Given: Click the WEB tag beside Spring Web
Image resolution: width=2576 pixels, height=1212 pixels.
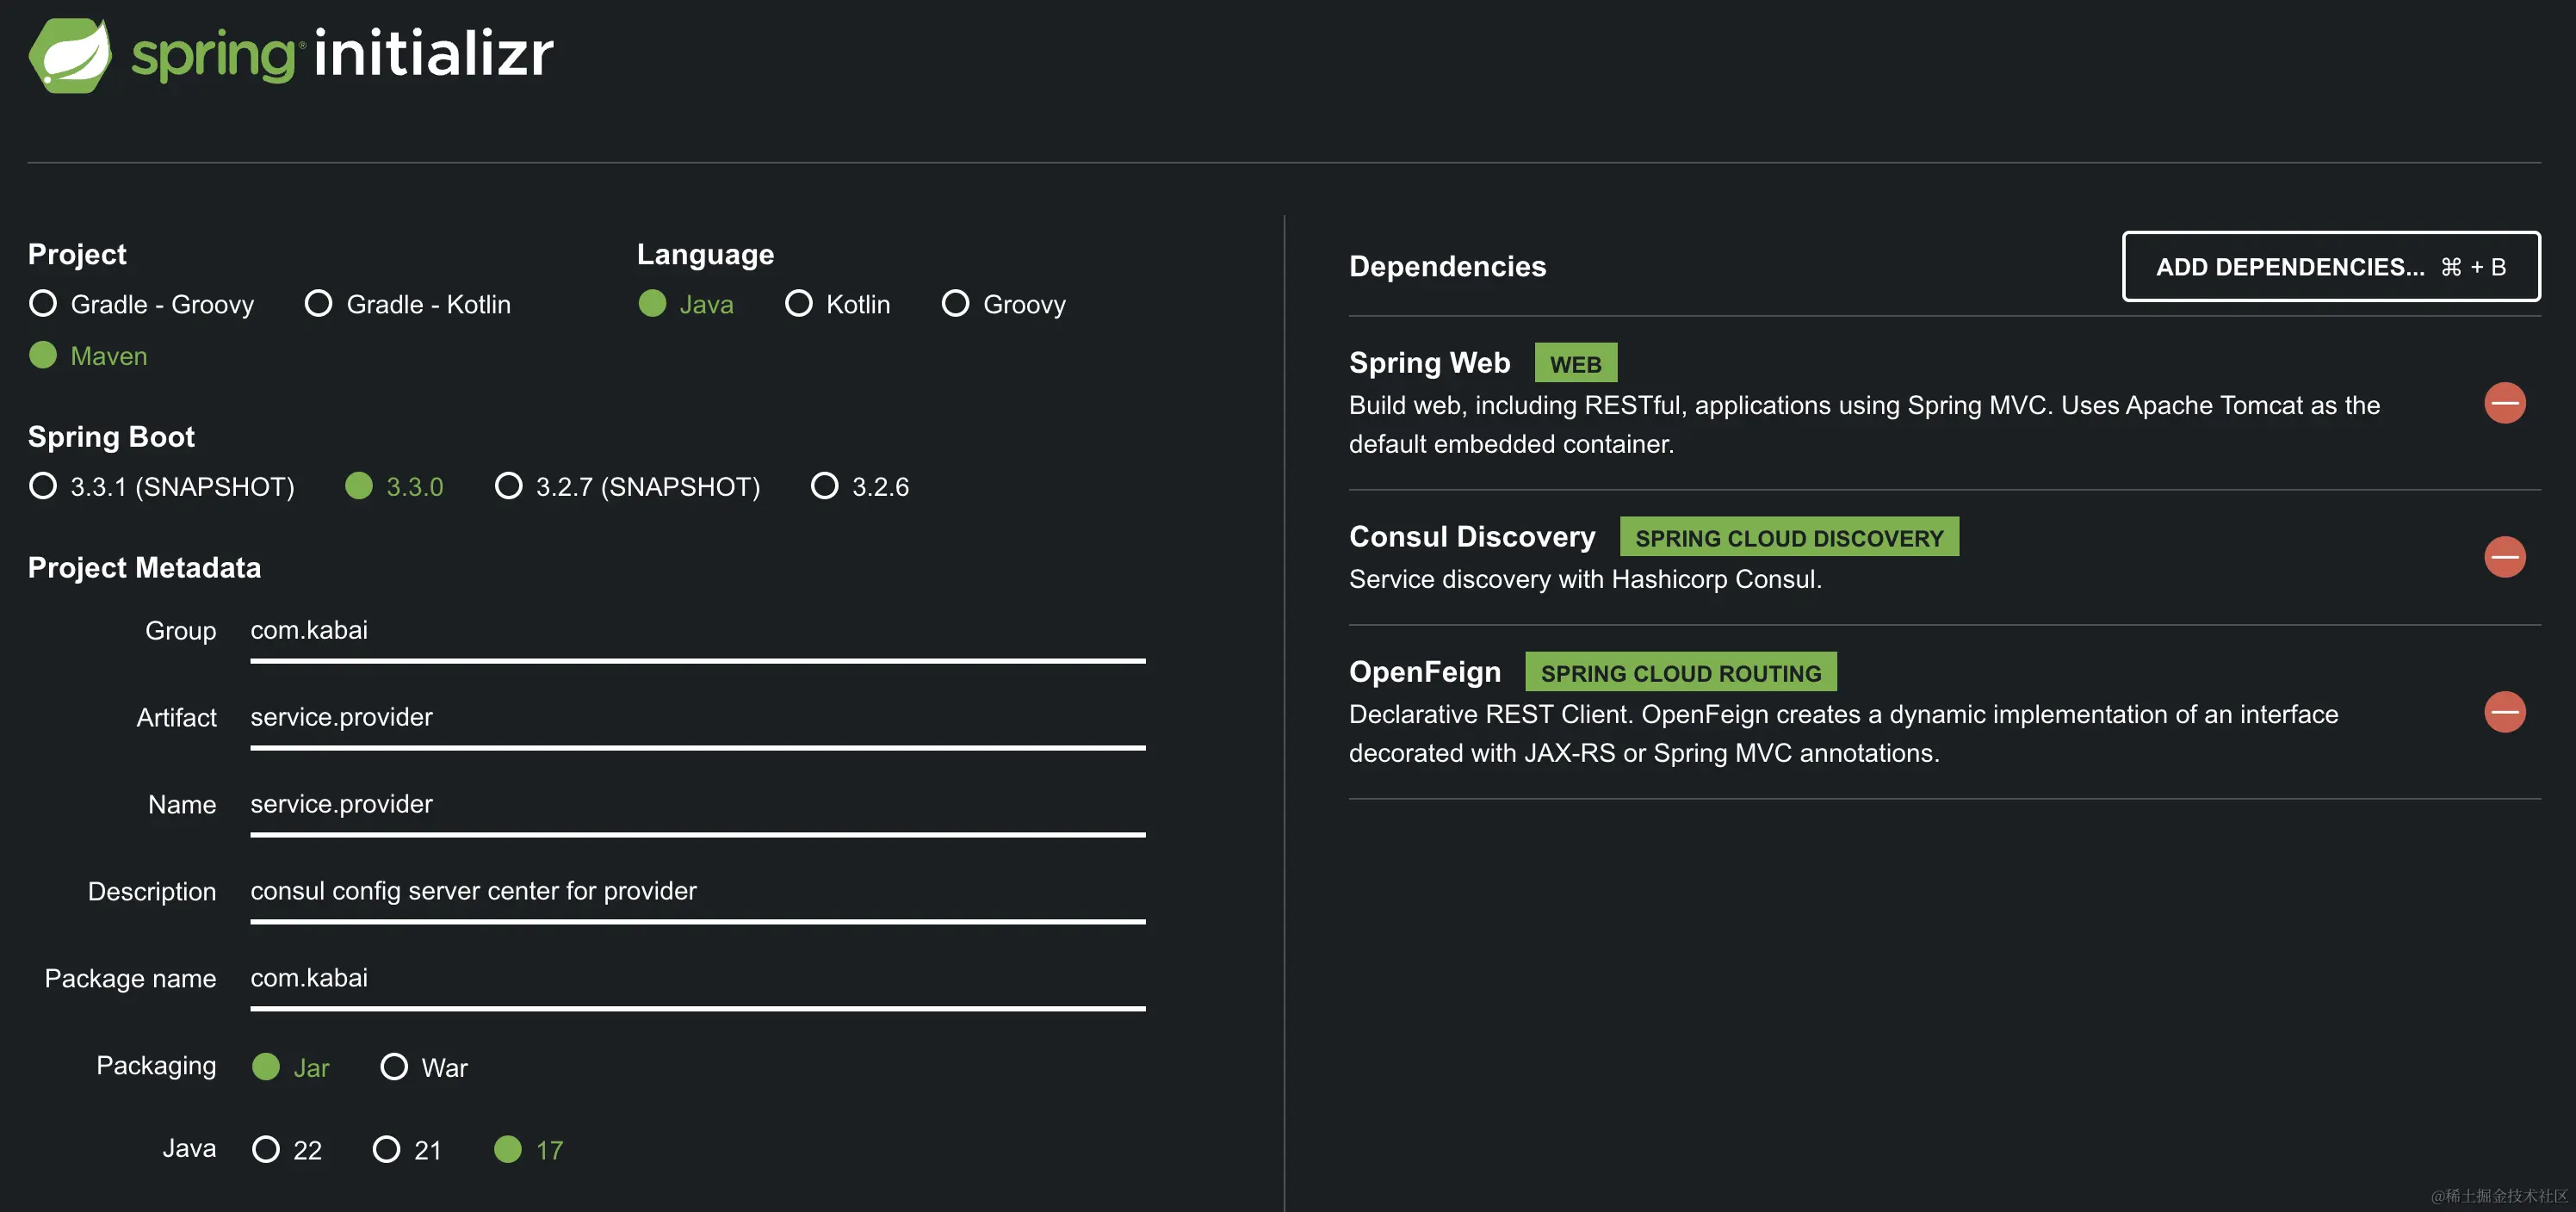Looking at the screenshot, I should pos(1575,362).
